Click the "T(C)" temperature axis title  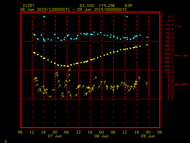click(x=178, y=27)
